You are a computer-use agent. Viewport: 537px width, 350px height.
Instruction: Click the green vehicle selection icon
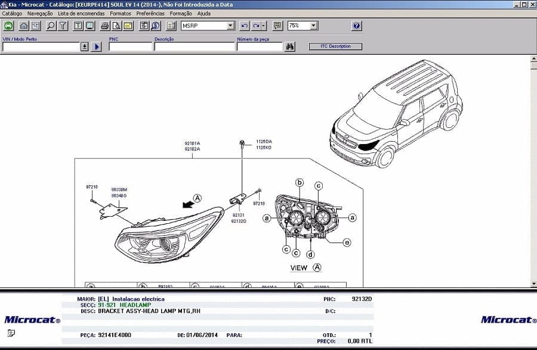[8, 26]
